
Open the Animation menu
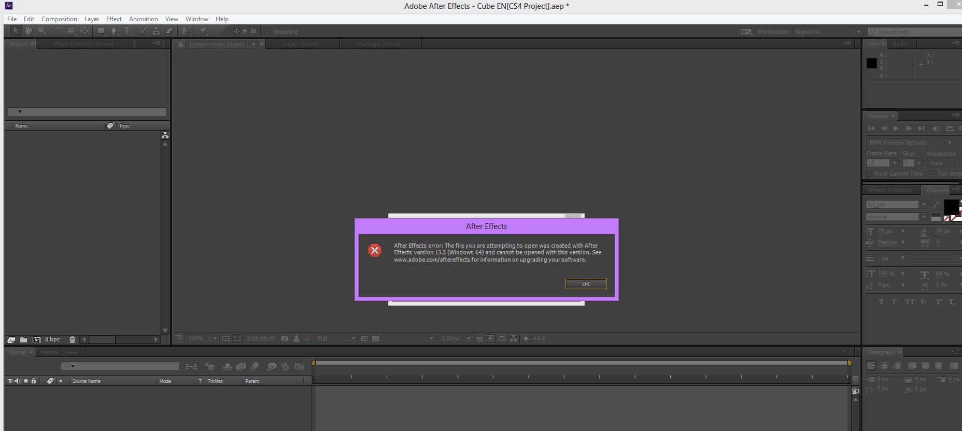pyautogui.click(x=144, y=19)
